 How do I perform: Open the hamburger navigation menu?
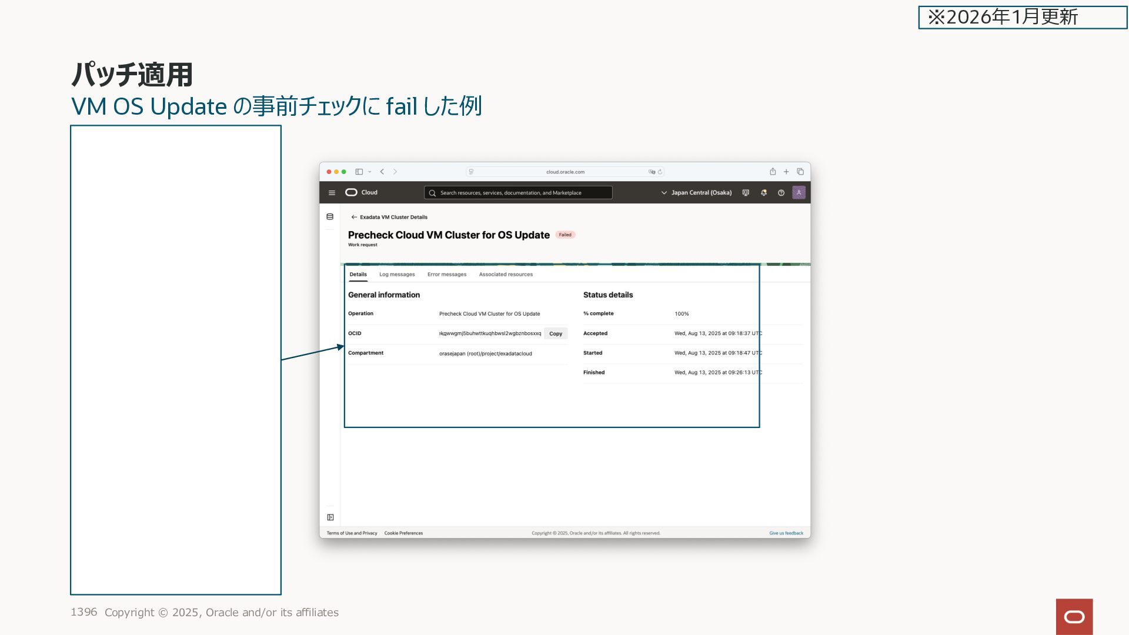coord(332,193)
